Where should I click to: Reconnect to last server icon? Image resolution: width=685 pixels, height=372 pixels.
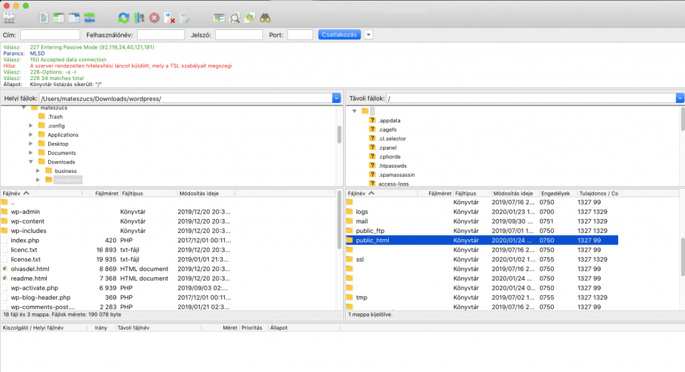[x=185, y=18]
